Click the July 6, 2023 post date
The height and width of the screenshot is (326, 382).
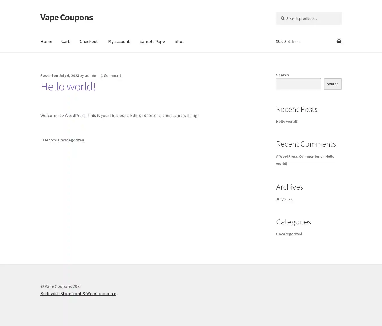[x=69, y=75]
